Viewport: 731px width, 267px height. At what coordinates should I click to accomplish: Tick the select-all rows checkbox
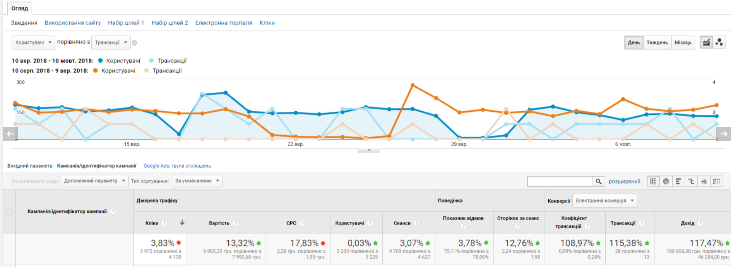click(x=9, y=211)
